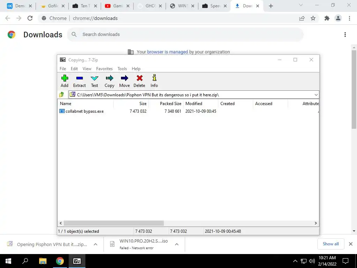Click the collabnet bypass.exe file icon
Image resolution: width=357 pixels, height=268 pixels.
tap(62, 111)
